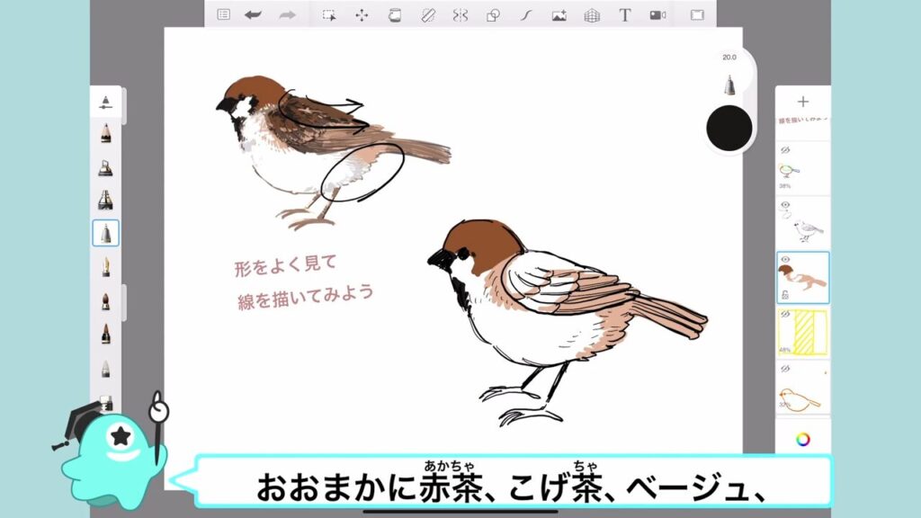The width and height of the screenshot is (921, 518).
Task: Tap the black current color puck
Action: 729,129
